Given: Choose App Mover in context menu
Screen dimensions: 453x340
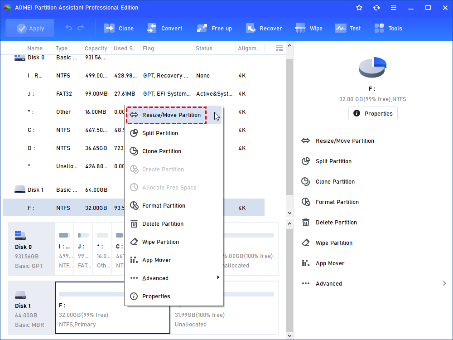Looking at the screenshot, I should tap(173, 260).
